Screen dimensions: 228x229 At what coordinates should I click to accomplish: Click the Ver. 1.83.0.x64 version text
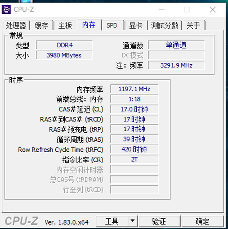coord(67,222)
